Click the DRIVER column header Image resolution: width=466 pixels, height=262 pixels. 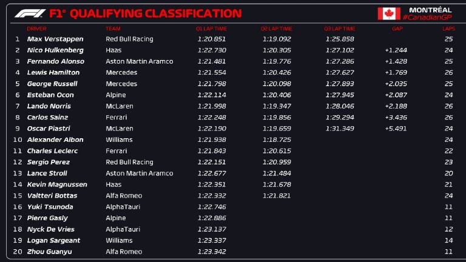(36, 29)
